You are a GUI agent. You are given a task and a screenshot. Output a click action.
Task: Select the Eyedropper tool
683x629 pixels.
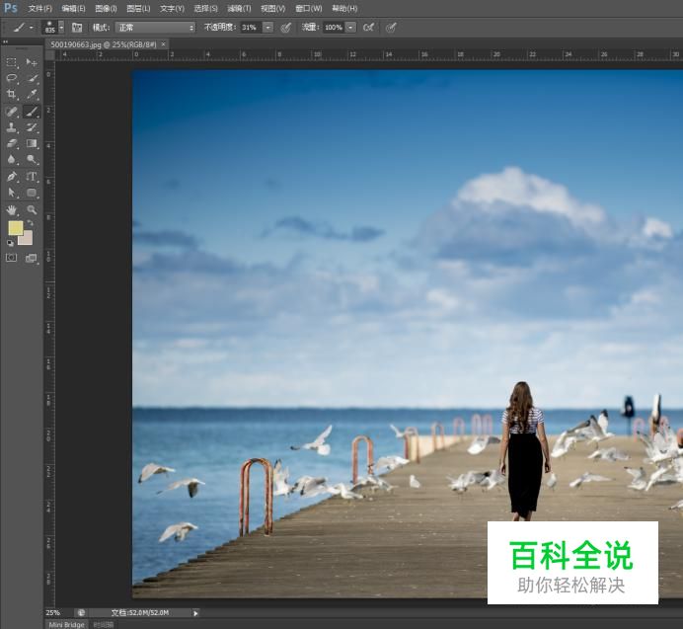click(32, 94)
